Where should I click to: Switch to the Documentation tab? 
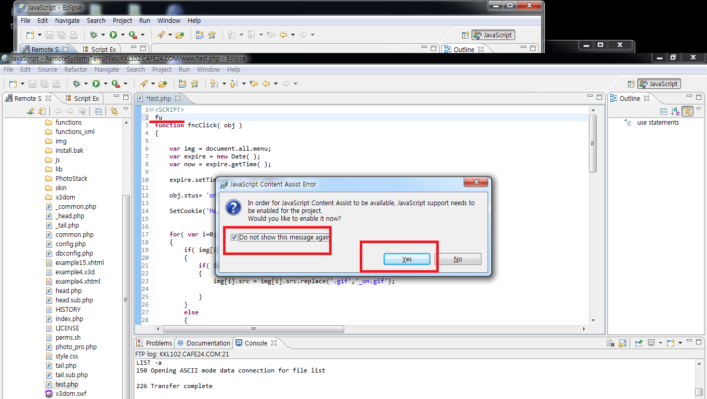click(207, 343)
